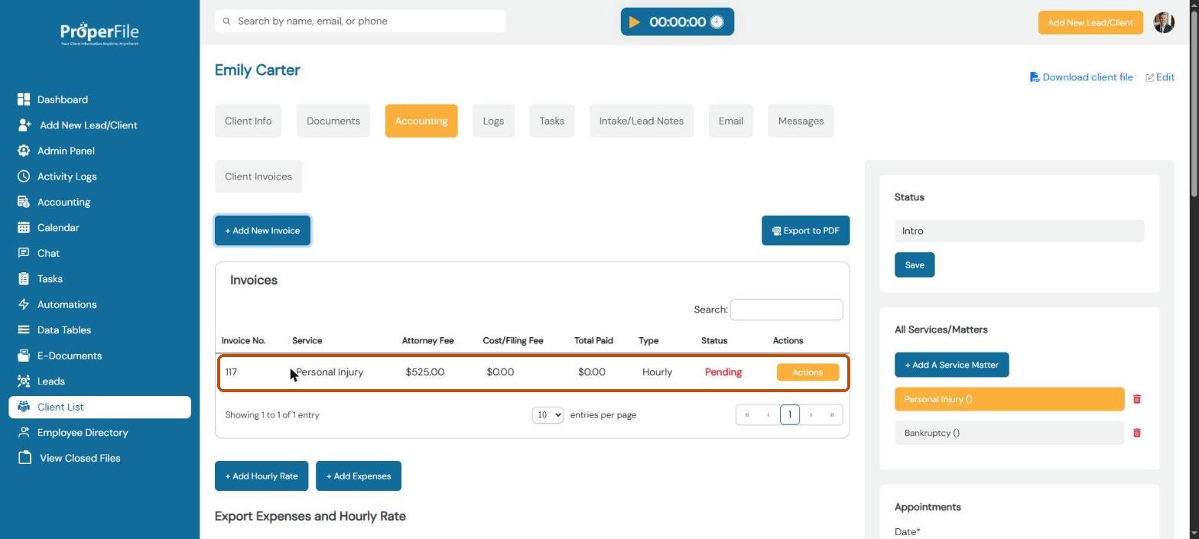1199x539 pixels.
Task: Click the last page » pagination button
Action: (x=832, y=414)
